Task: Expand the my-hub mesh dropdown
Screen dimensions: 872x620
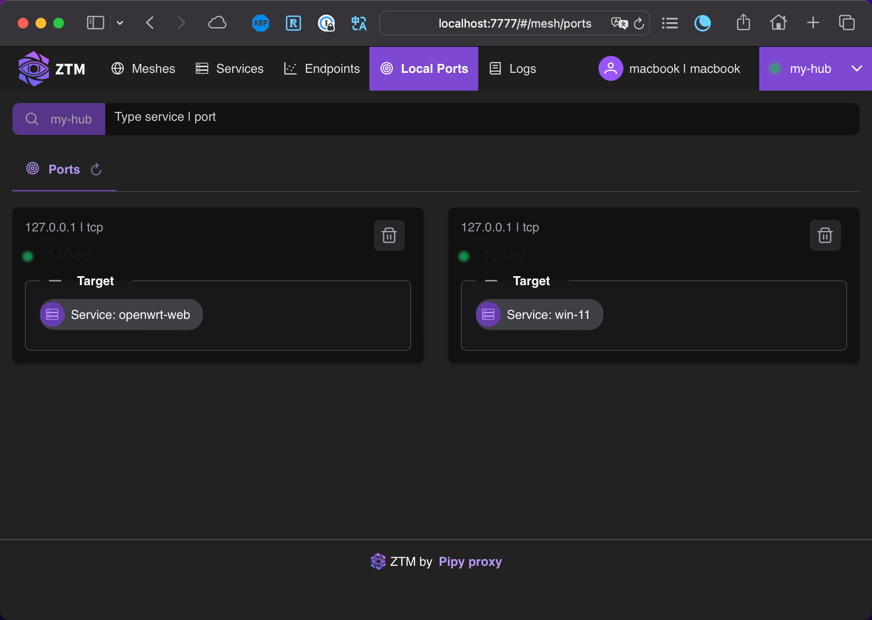Action: pos(856,69)
